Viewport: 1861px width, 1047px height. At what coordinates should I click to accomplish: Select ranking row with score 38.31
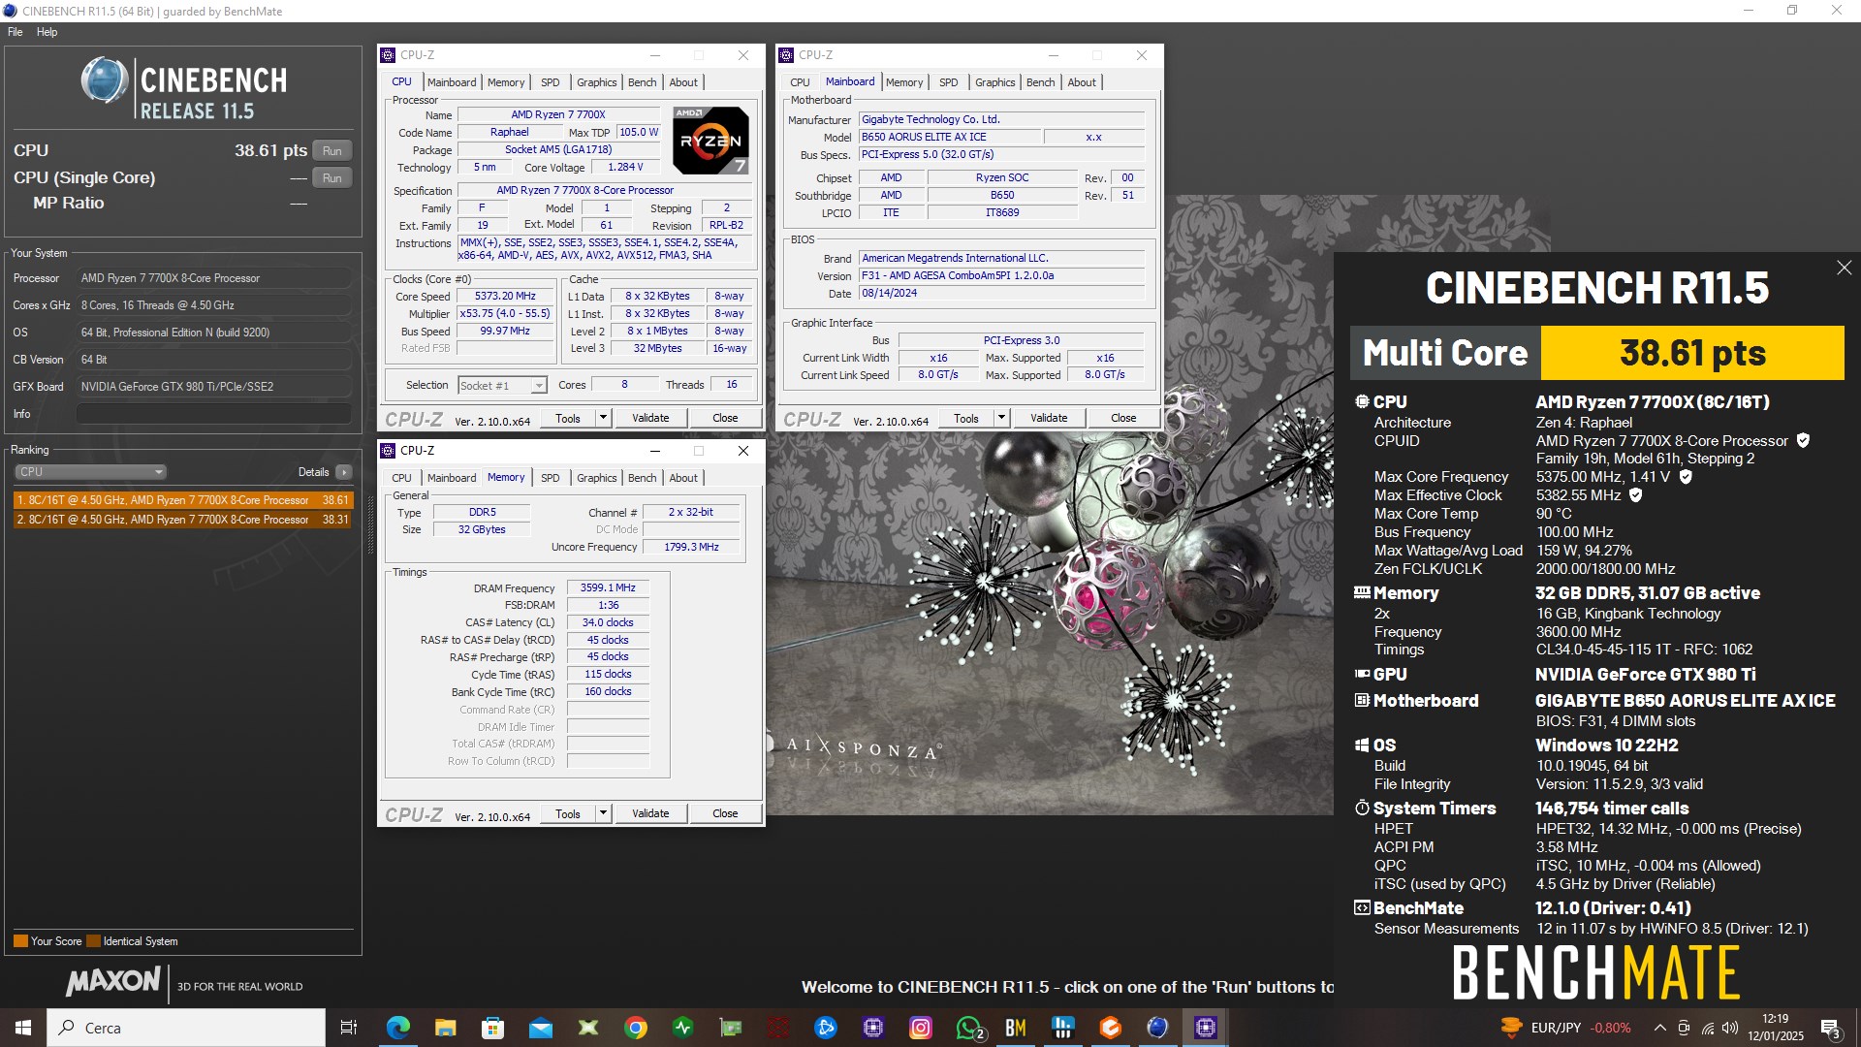[183, 520]
